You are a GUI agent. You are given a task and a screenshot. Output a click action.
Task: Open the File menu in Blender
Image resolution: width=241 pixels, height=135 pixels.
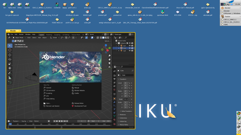pos(12,34)
